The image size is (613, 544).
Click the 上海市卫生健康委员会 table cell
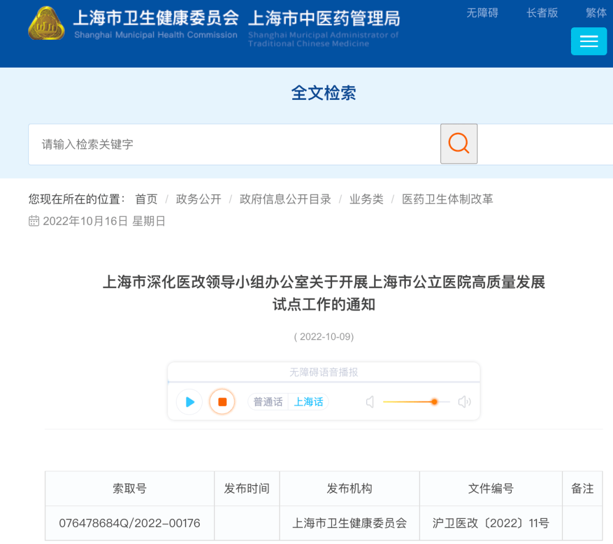click(x=350, y=523)
